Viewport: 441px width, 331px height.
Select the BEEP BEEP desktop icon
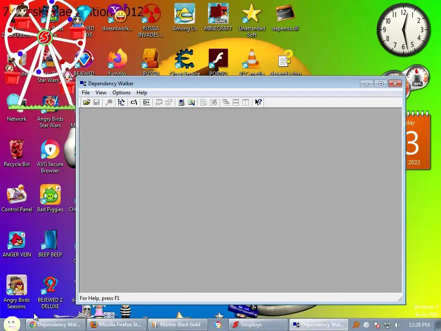(50, 244)
